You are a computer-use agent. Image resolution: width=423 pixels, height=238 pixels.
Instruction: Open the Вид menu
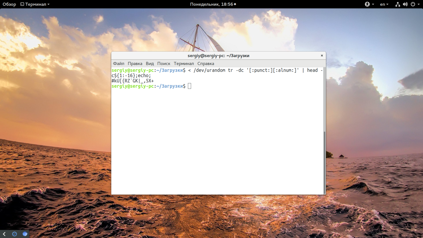pyautogui.click(x=150, y=63)
